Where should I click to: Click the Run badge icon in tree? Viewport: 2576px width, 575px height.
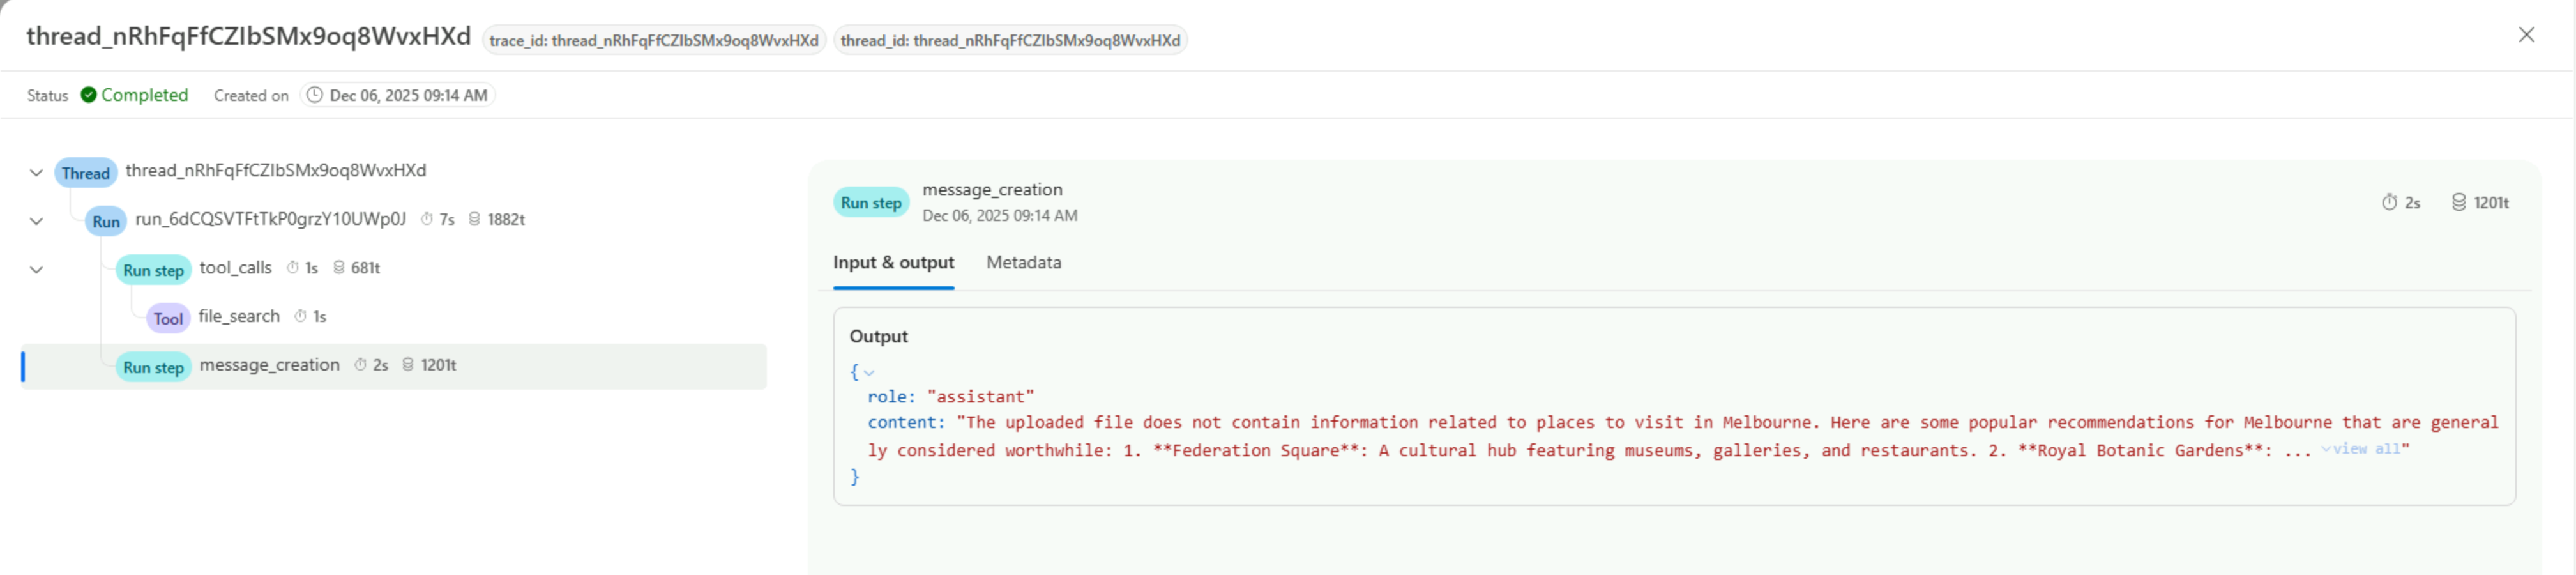[x=106, y=221]
